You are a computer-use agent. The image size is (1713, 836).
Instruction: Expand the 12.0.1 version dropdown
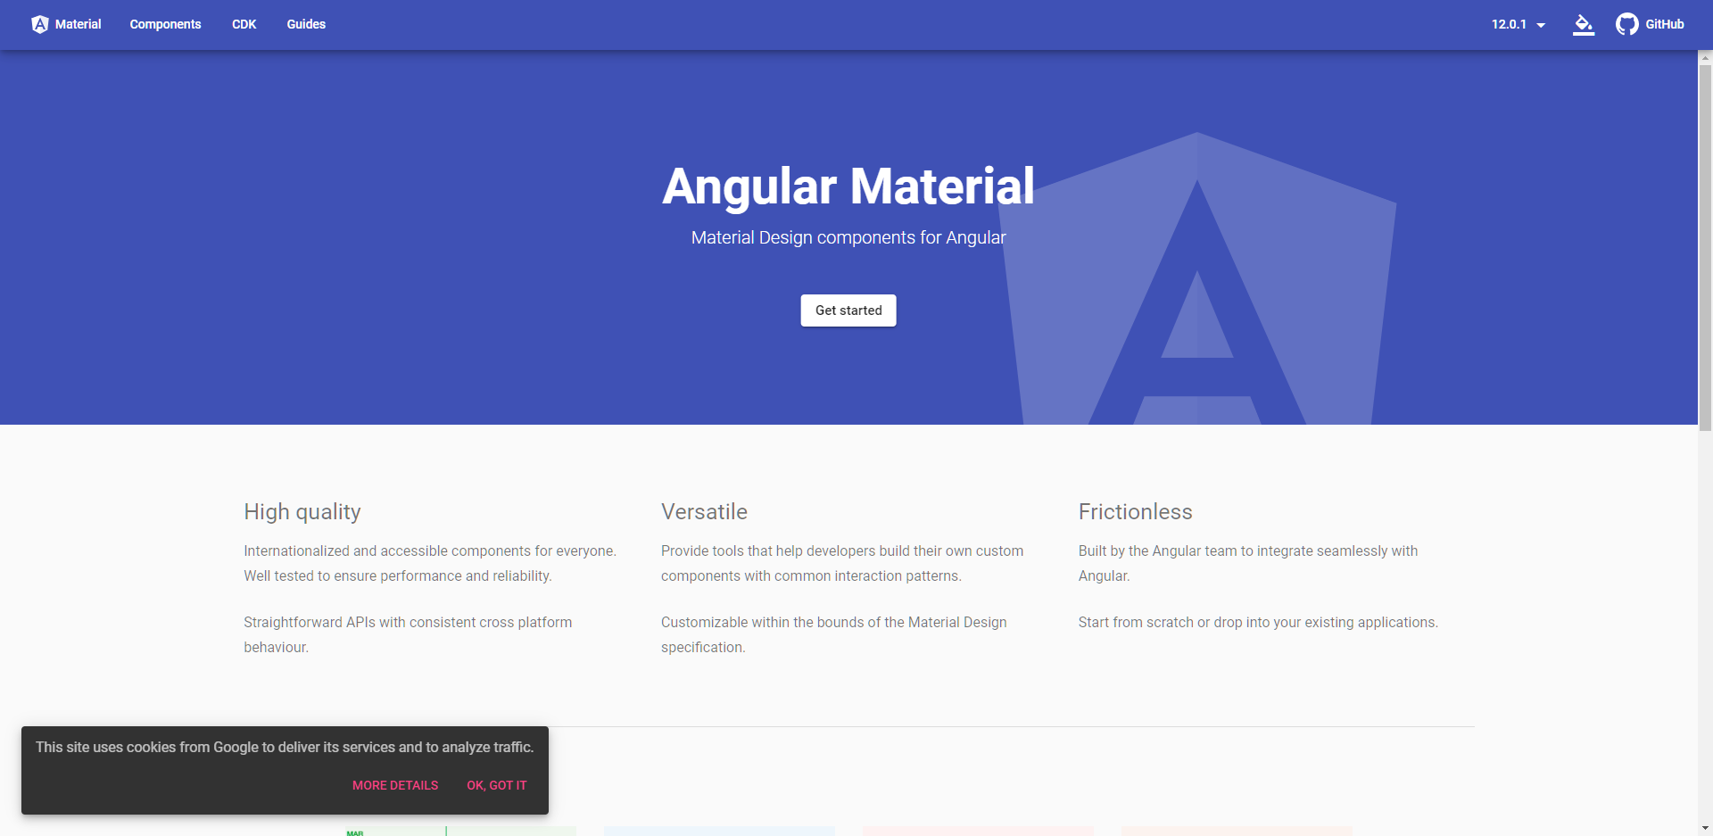coord(1518,24)
